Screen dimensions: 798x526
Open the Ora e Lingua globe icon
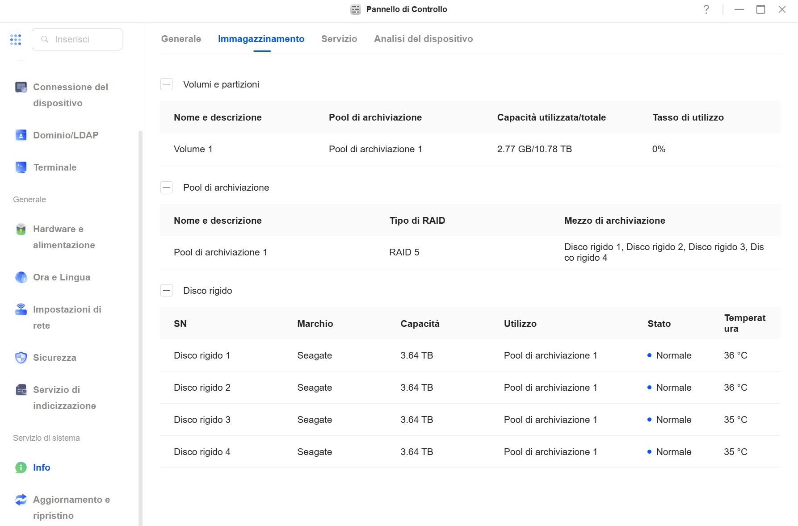pos(21,277)
